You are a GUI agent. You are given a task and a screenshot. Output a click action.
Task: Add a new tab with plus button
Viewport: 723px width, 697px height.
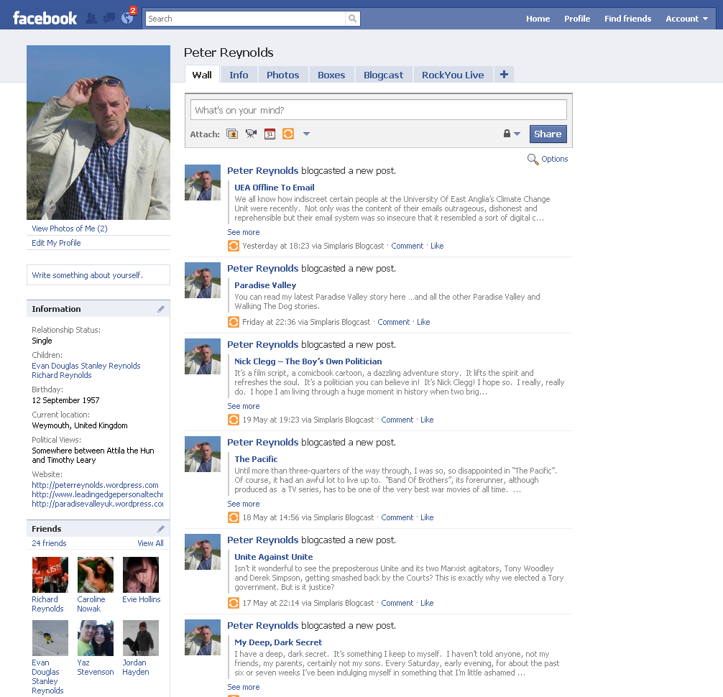[504, 74]
